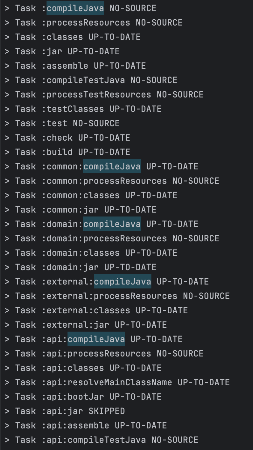The image size is (253, 450).
Task: Click ':common:compileJava UP-TO-DATE' line
Action: (102, 166)
